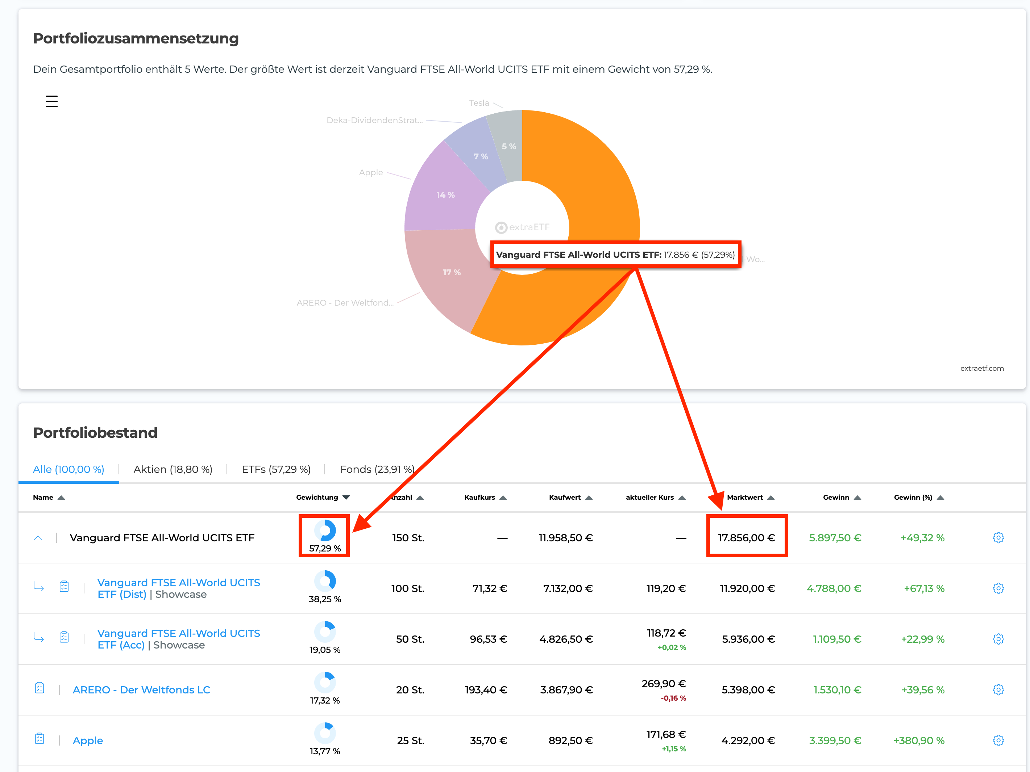Click the +380,90 % Gewinn cell

tap(919, 740)
